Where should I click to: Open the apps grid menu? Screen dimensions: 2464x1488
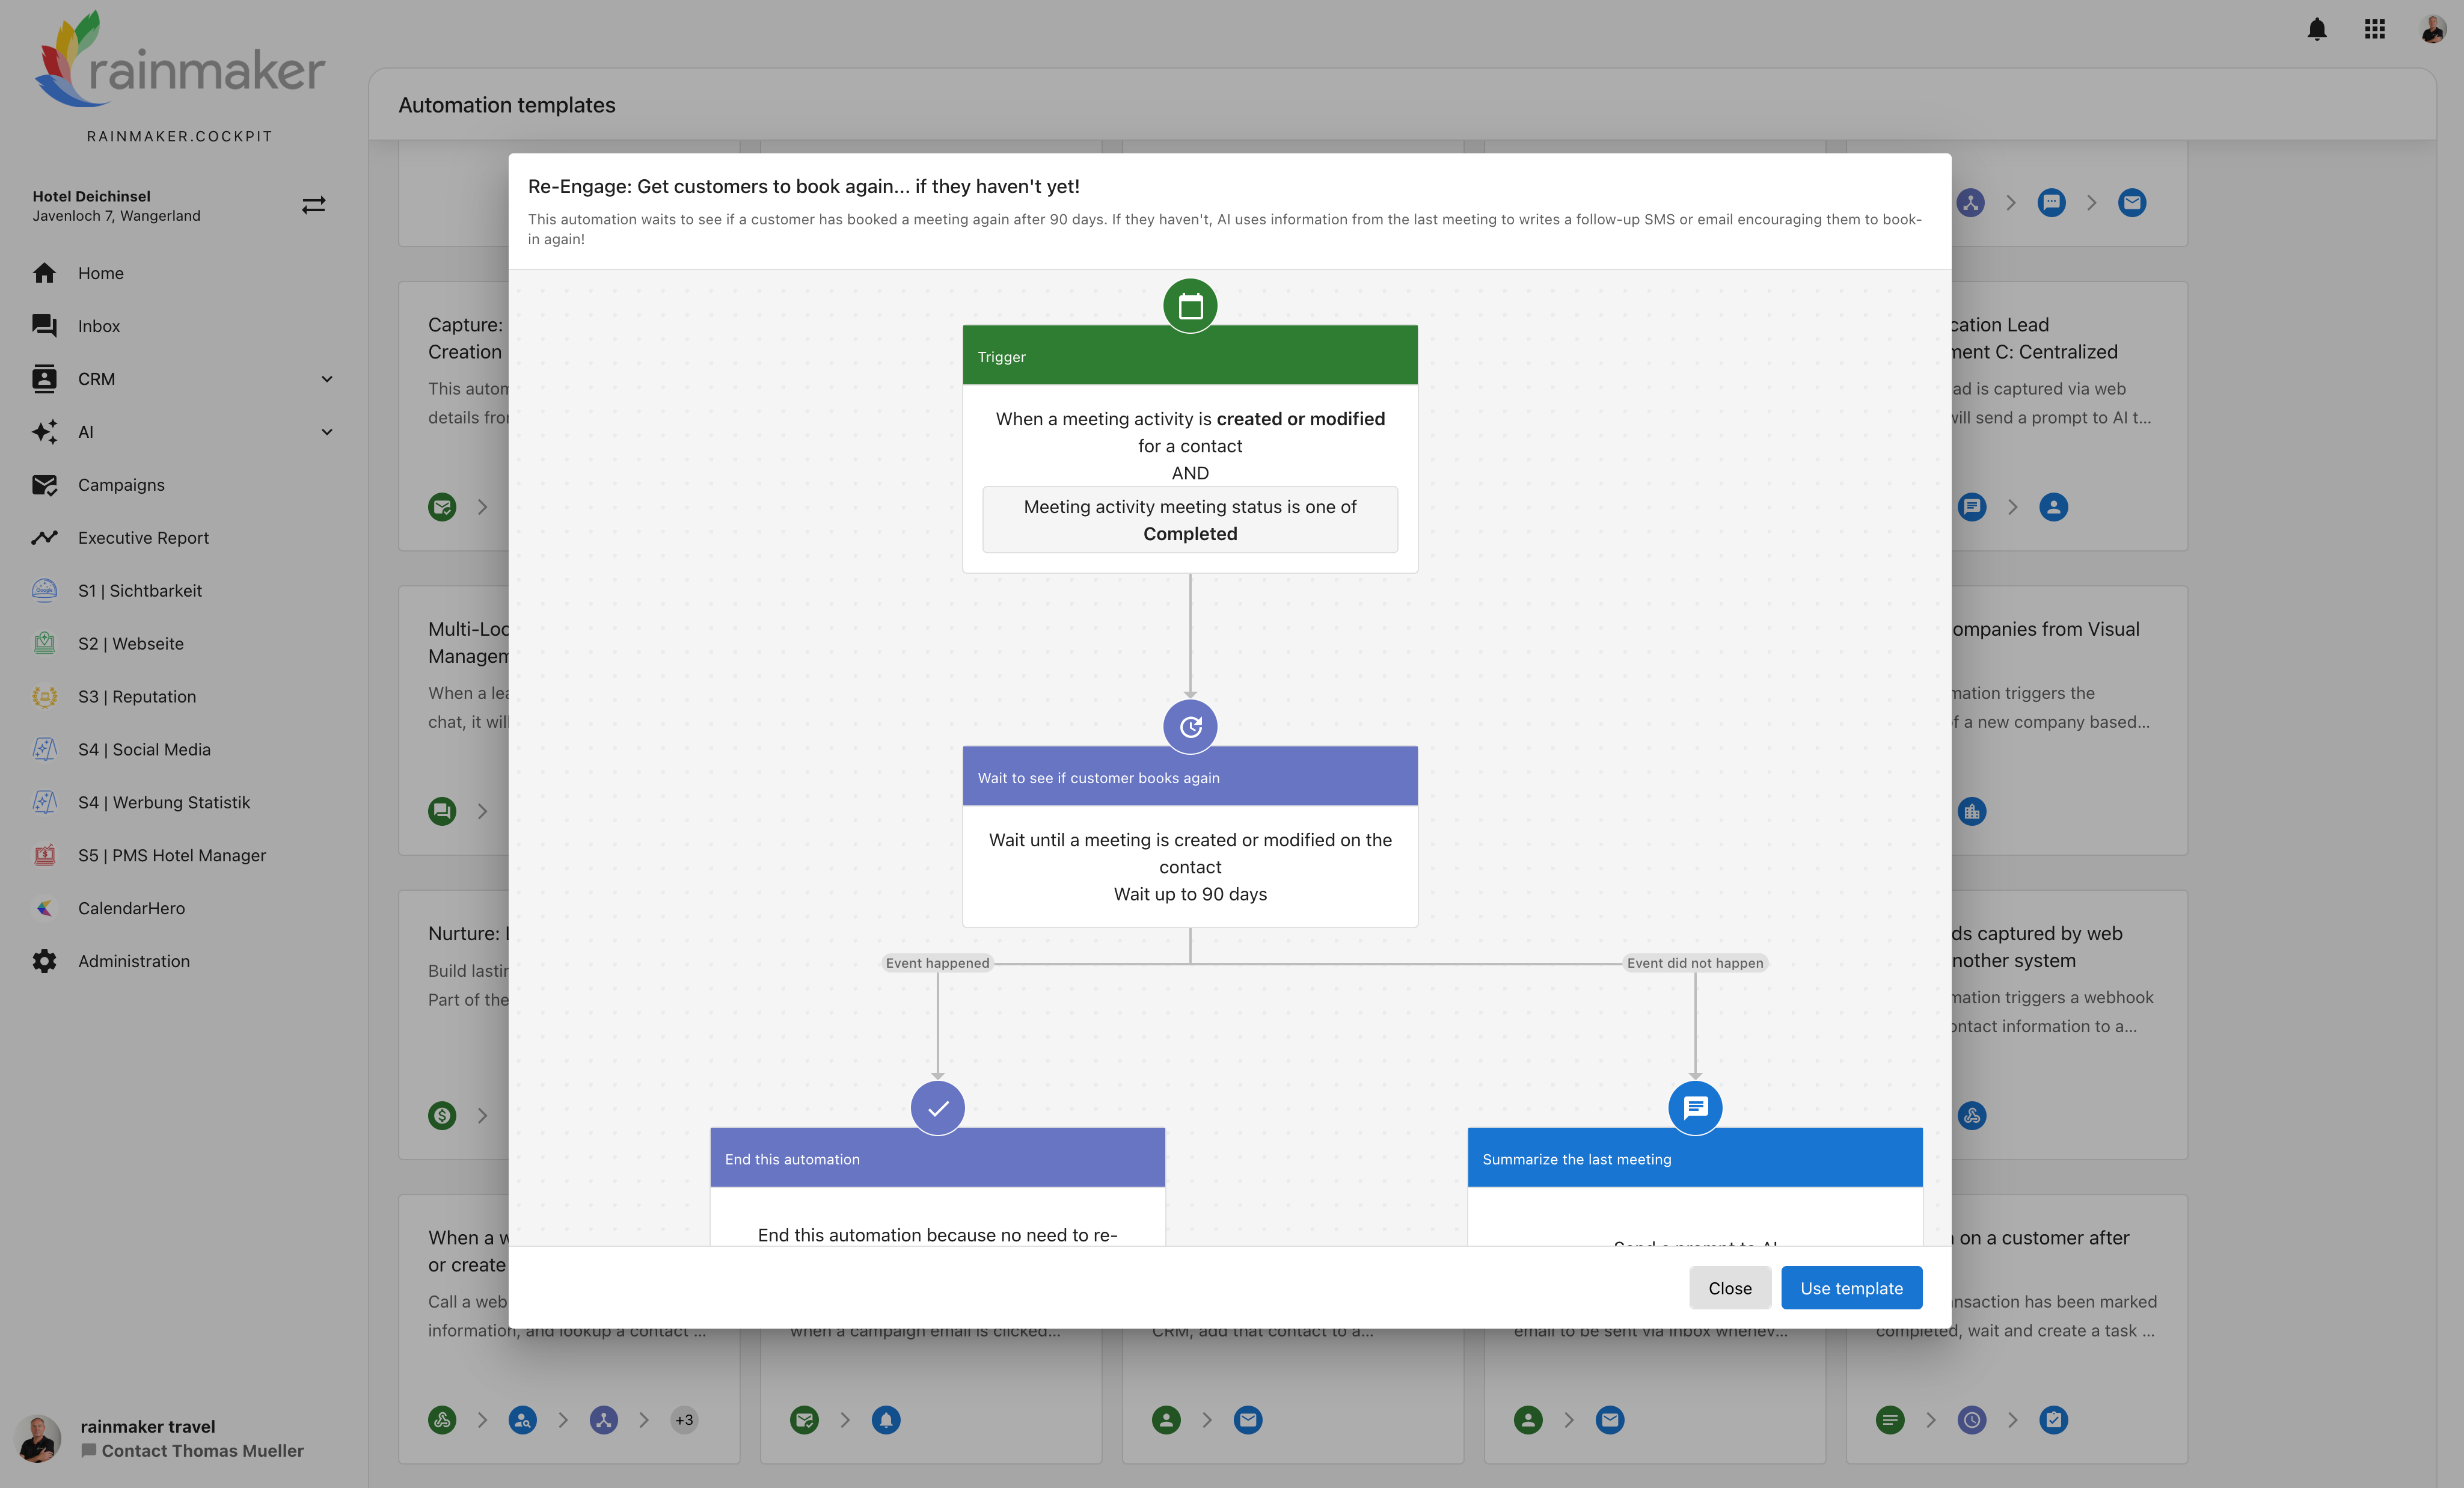[2374, 30]
